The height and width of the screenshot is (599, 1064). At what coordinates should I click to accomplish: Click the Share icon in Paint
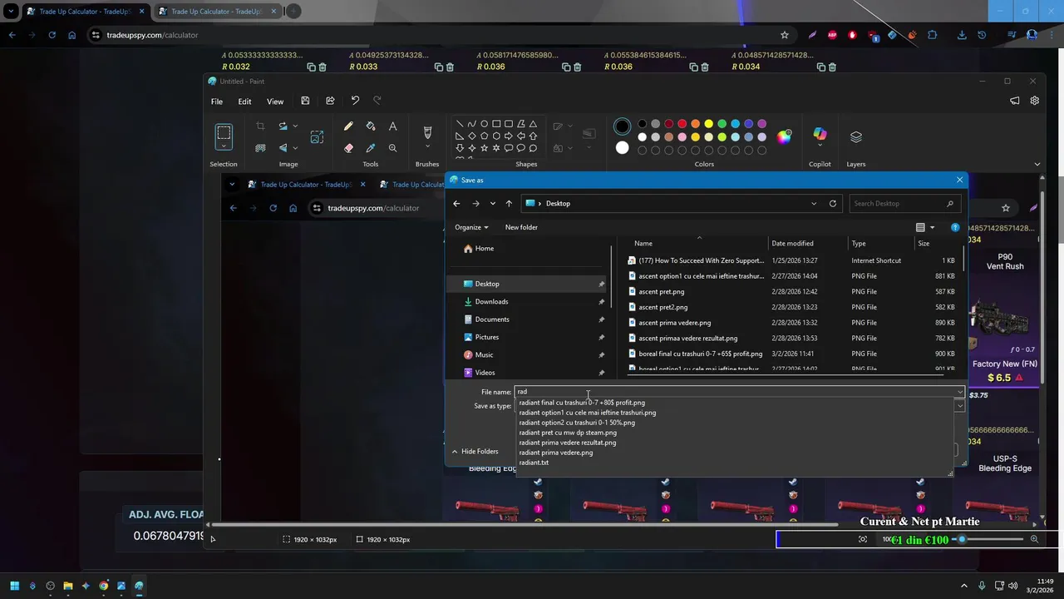pyautogui.click(x=330, y=101)
